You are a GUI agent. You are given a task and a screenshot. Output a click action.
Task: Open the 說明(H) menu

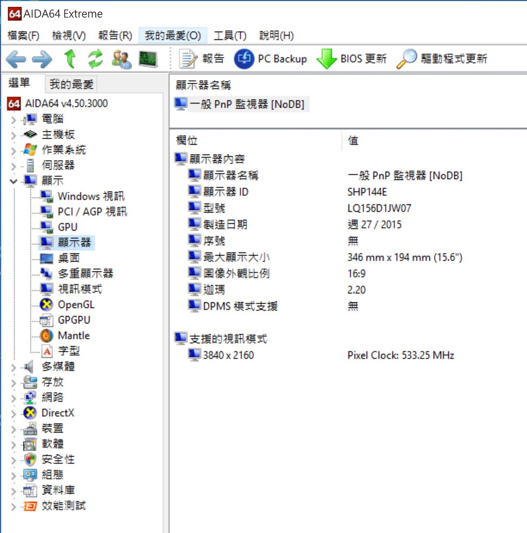click(x=277, y=36)
